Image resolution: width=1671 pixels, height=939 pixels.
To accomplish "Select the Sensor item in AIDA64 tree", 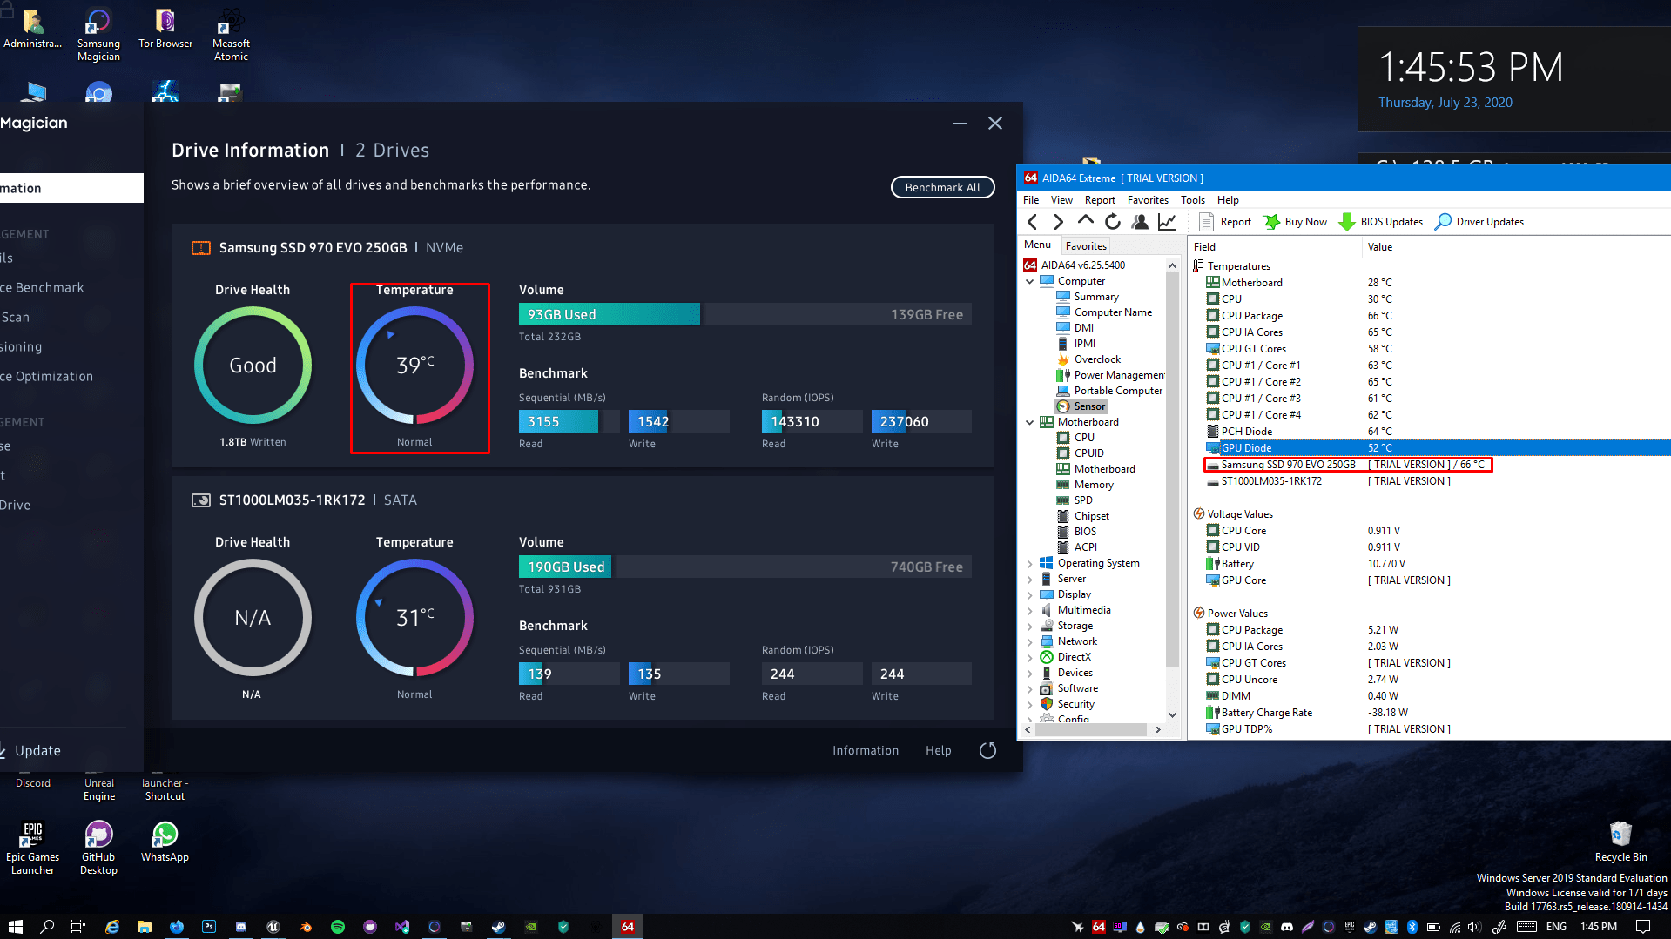I will pos(1089,406).
